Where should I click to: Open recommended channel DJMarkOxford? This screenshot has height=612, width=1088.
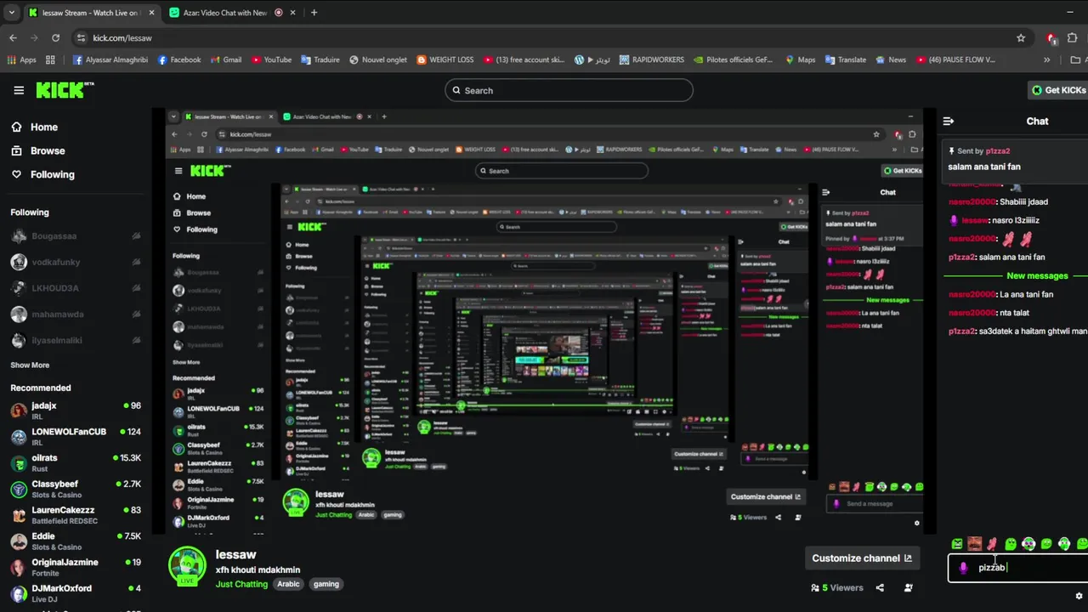(x=75, y=593)
